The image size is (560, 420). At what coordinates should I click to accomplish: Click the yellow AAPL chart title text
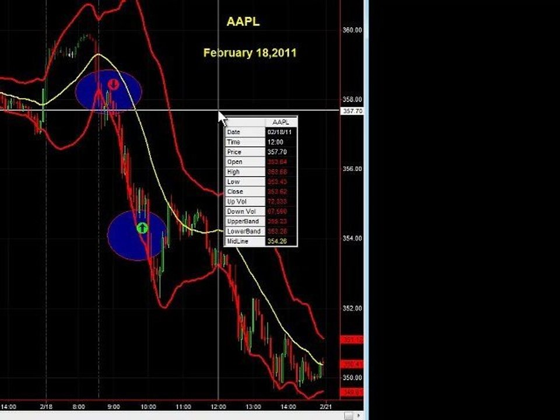click(243, 22)
